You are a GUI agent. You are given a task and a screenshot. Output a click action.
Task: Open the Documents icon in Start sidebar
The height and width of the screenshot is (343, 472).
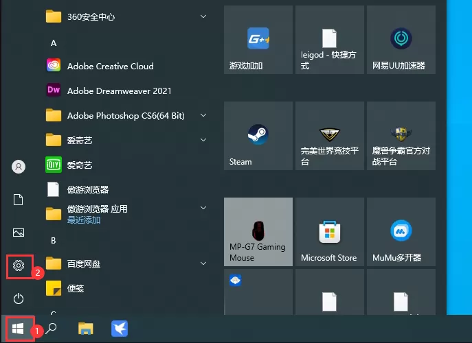tap(19, 200)
